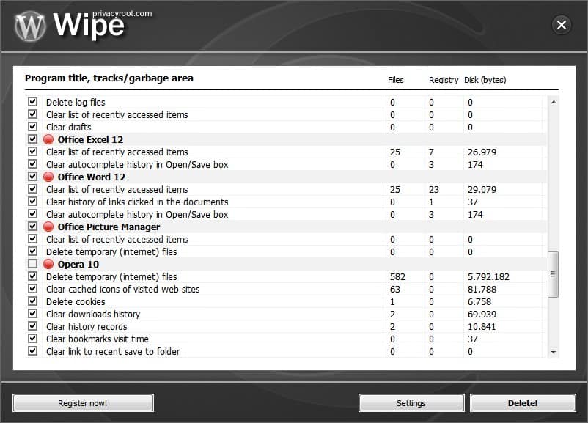Click the round Wipe W logo

point(30,26)
